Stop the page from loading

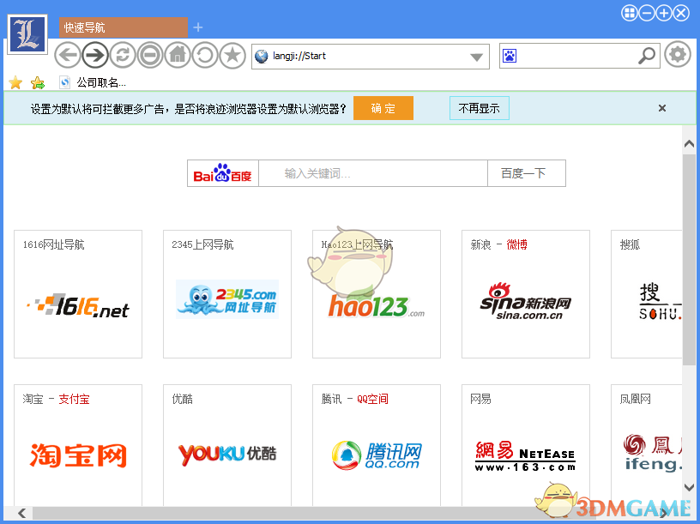149,55
